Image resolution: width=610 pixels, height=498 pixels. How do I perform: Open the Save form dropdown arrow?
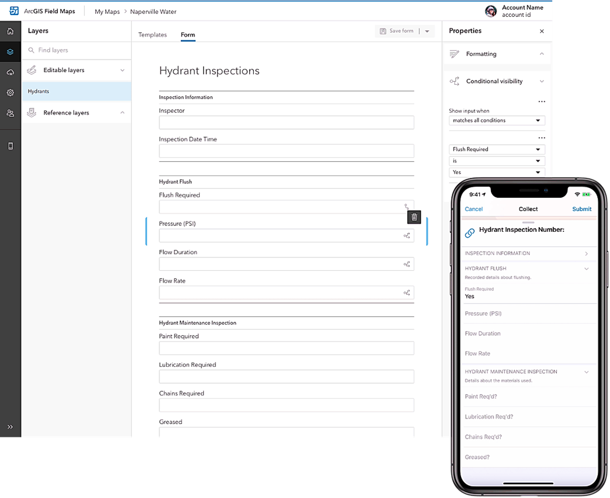[427, 31]
